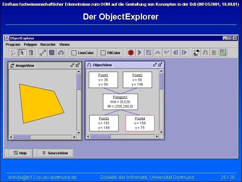Click the trash can delete icon
Screen dimensions: 242x182
[x=31, y=52]
